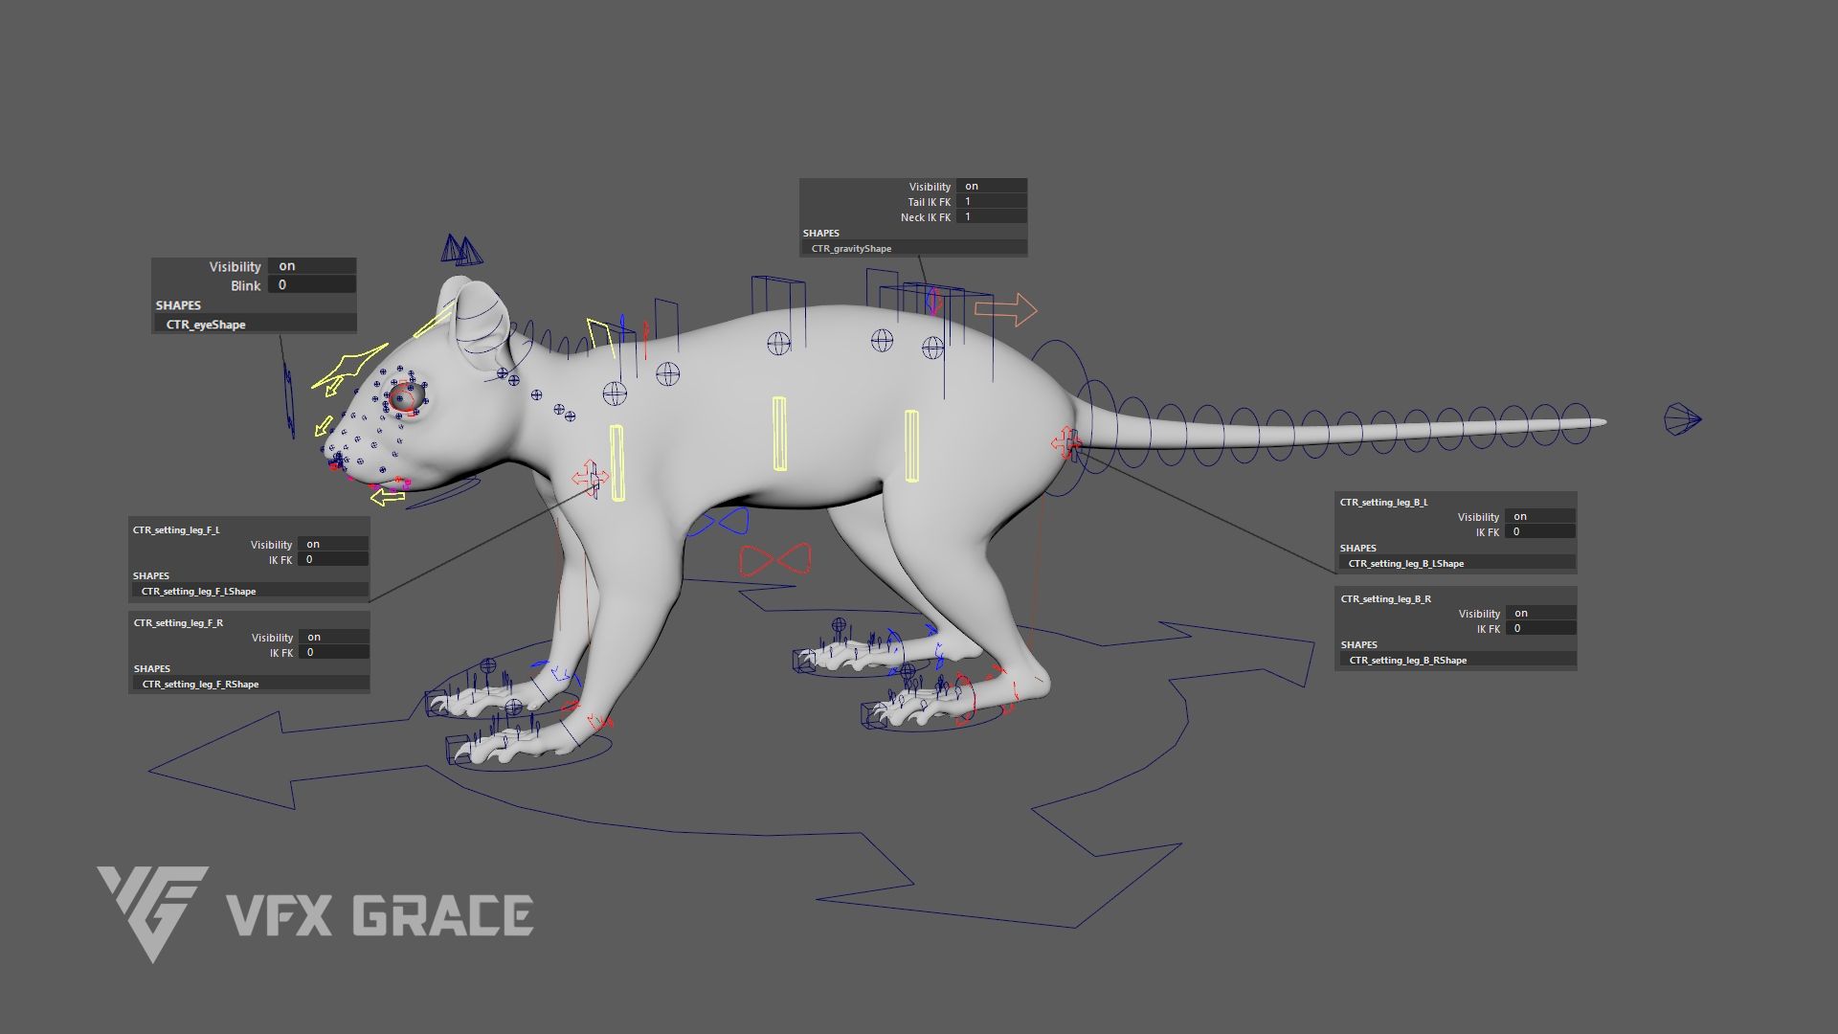Click the SHAPES header in the eye panel
Image resolution: width=1838 pixels, height=1034 pixels.
(x=178, y=305)
